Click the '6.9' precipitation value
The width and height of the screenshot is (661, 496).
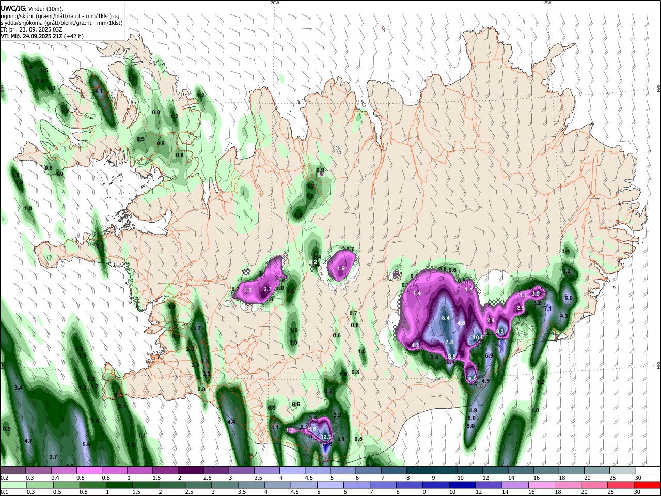[489, 355]
